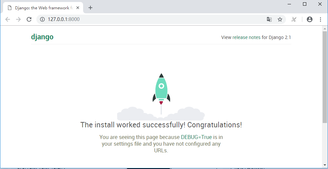Click the browser back arrow
The width and height of the screenshot is (328, 169).
point(8,19)
